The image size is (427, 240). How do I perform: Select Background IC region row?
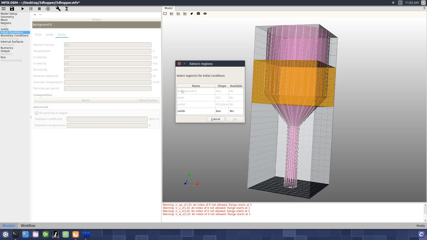96,25
